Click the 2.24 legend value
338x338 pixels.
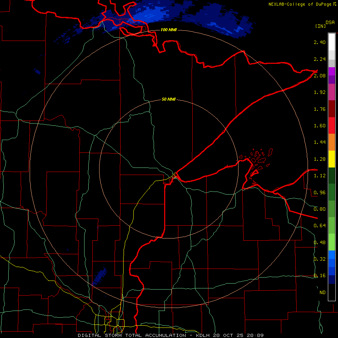[x=320, y=59]
